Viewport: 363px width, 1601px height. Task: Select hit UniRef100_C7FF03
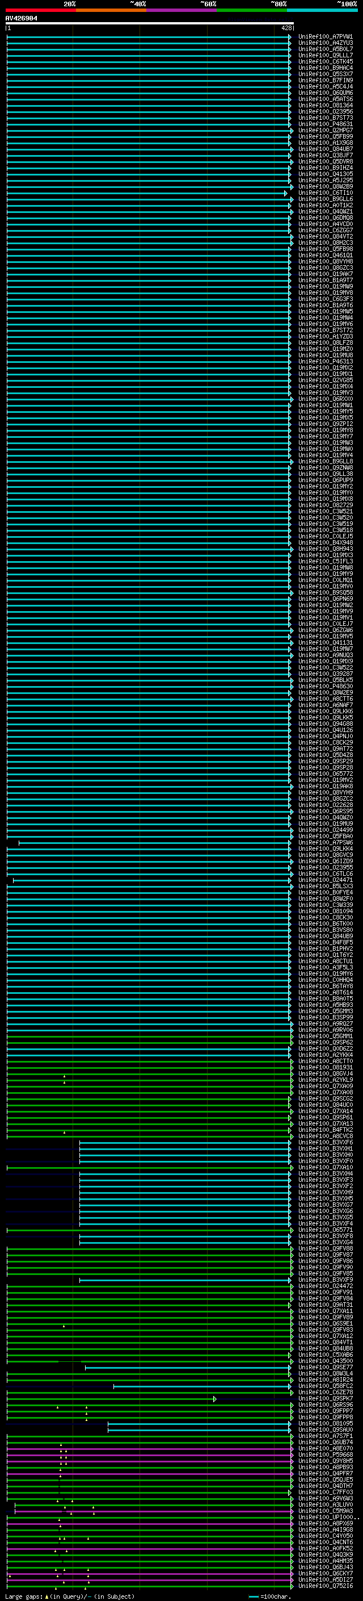click(x=326, y=1491)
